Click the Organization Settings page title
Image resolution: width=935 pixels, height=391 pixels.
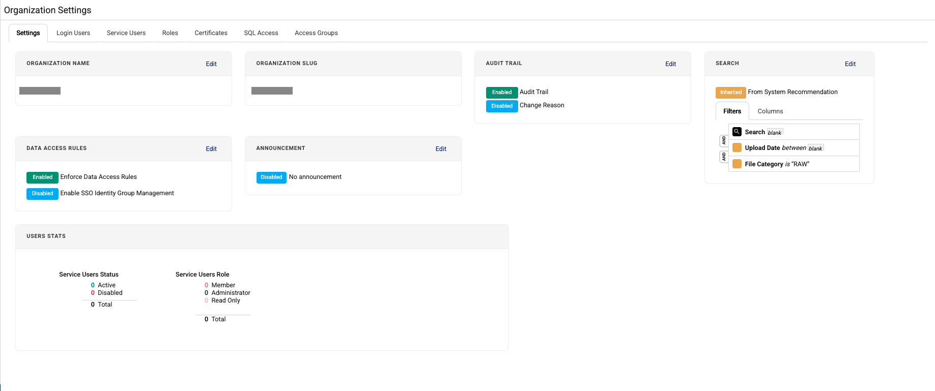tap(48, 10)
